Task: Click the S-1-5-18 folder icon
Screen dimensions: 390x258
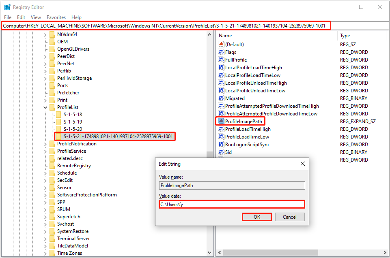Action: coord(58,115)
